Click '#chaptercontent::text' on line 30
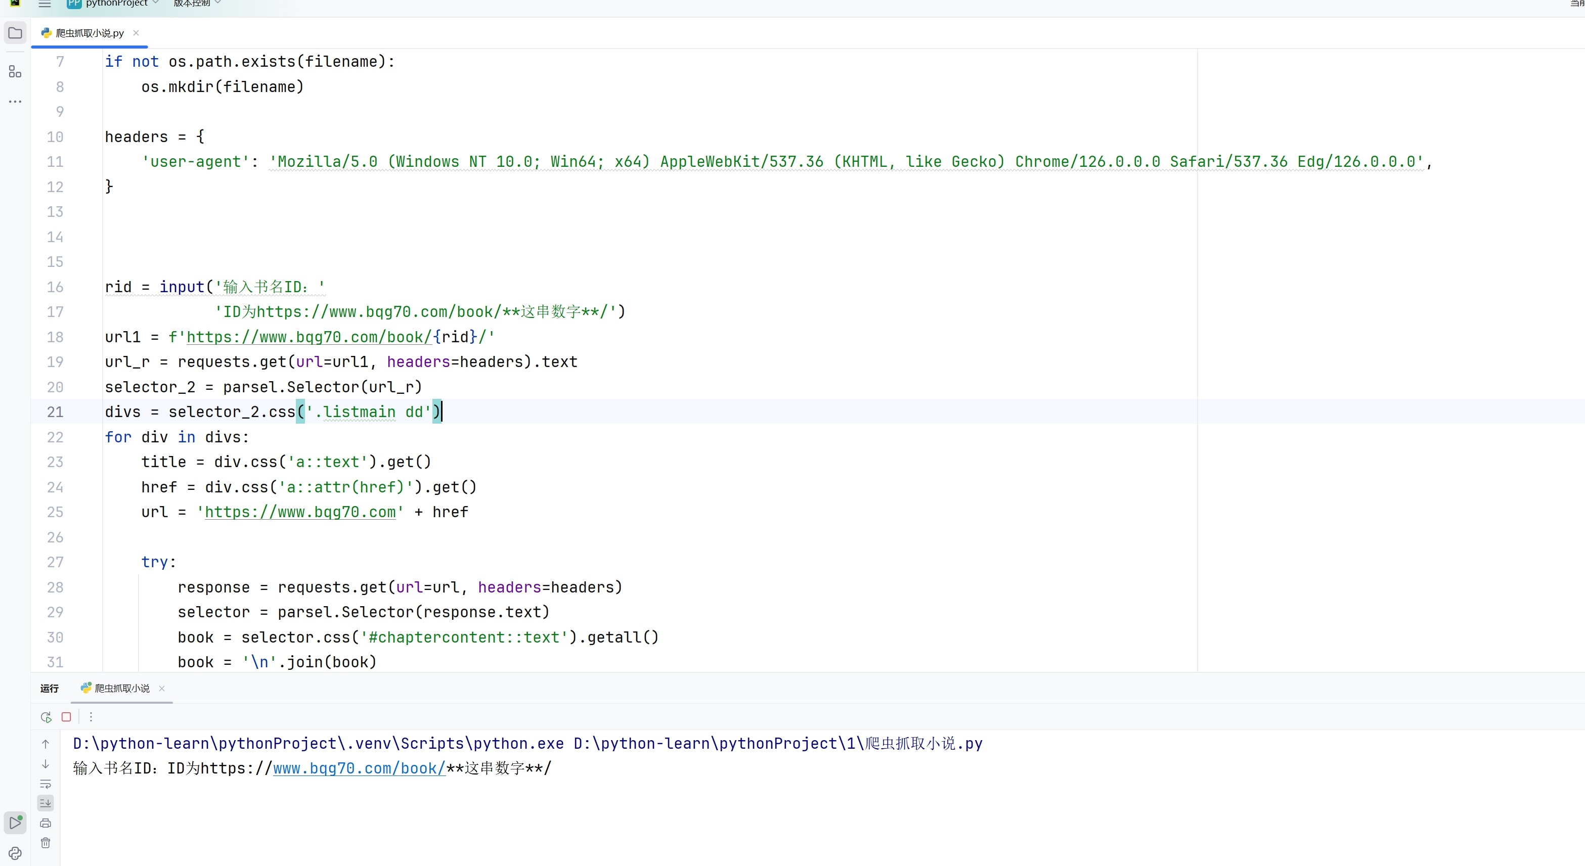1585x866 pixels. click(x=464, y=638)
